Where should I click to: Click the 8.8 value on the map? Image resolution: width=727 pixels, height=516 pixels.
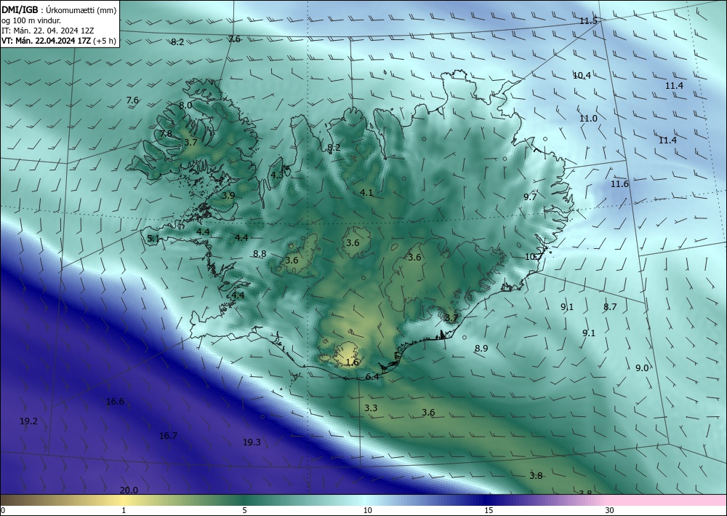point(260,254)
